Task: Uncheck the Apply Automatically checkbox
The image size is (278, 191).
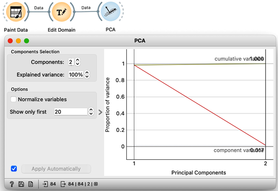Action: tap(14, 169)
